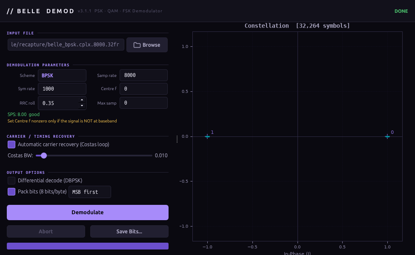Increase RRC roll with up arrow
The image size is (415, 255).
[82, 100]
